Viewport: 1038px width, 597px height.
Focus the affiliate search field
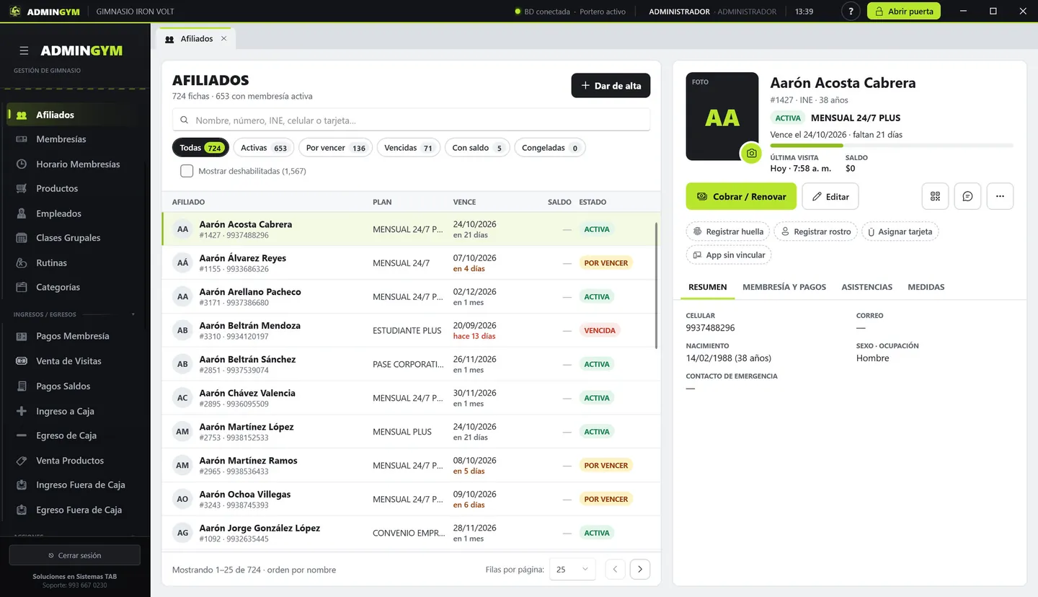[411, 120]
